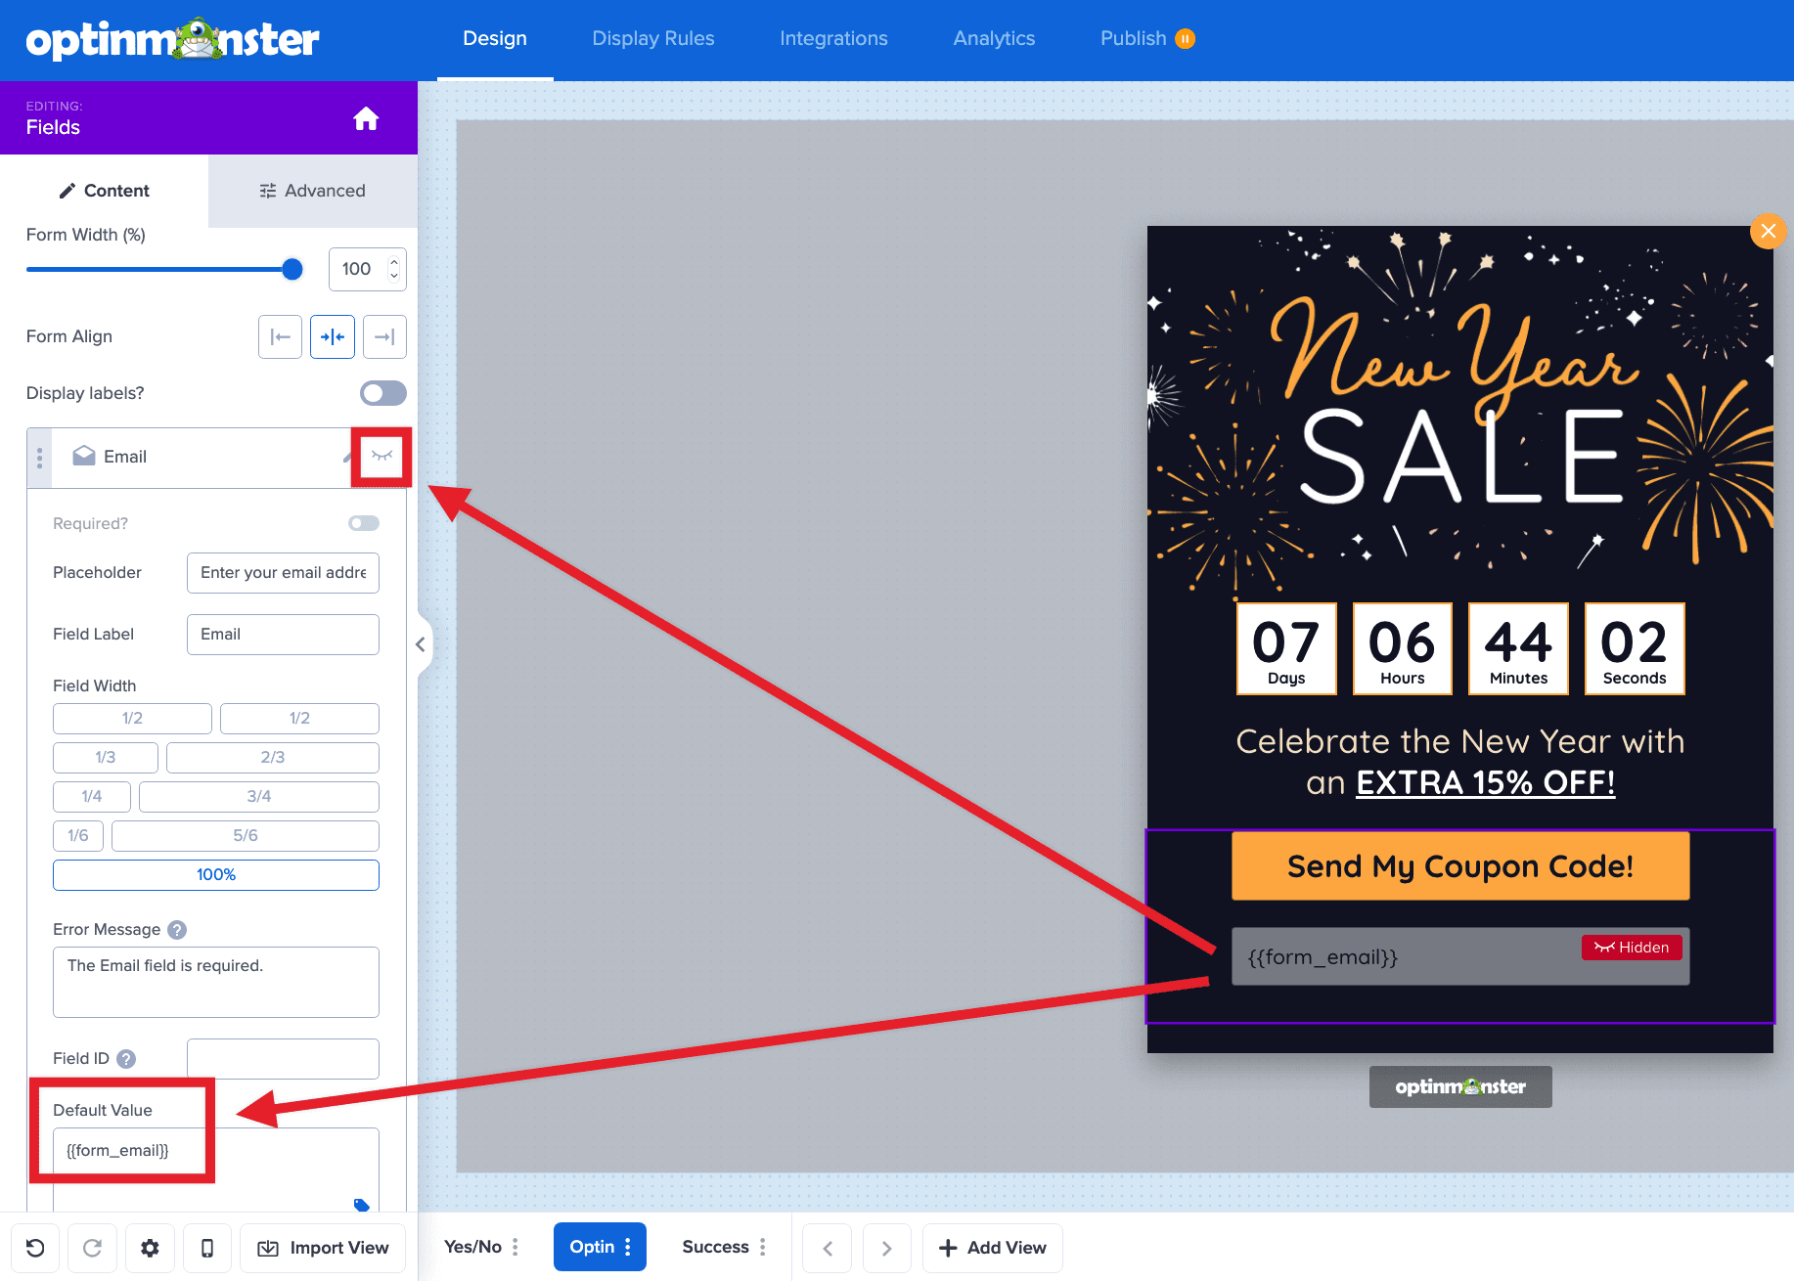
Task: Open campaign settings via gear icon
Action: [150, 1248]
